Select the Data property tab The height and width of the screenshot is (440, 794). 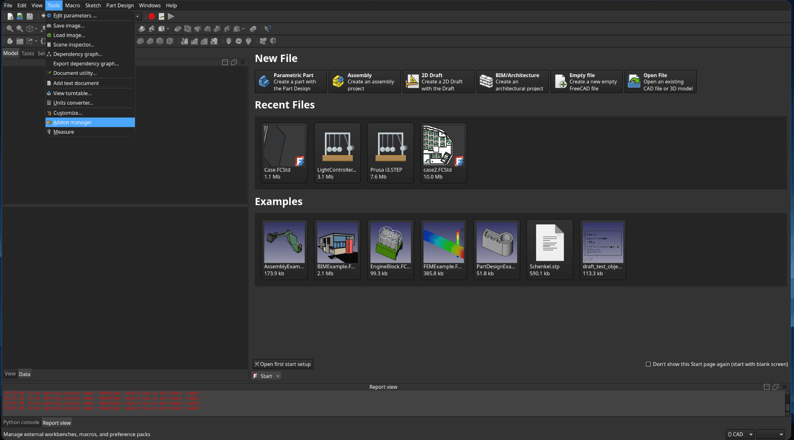coord(24,374)
